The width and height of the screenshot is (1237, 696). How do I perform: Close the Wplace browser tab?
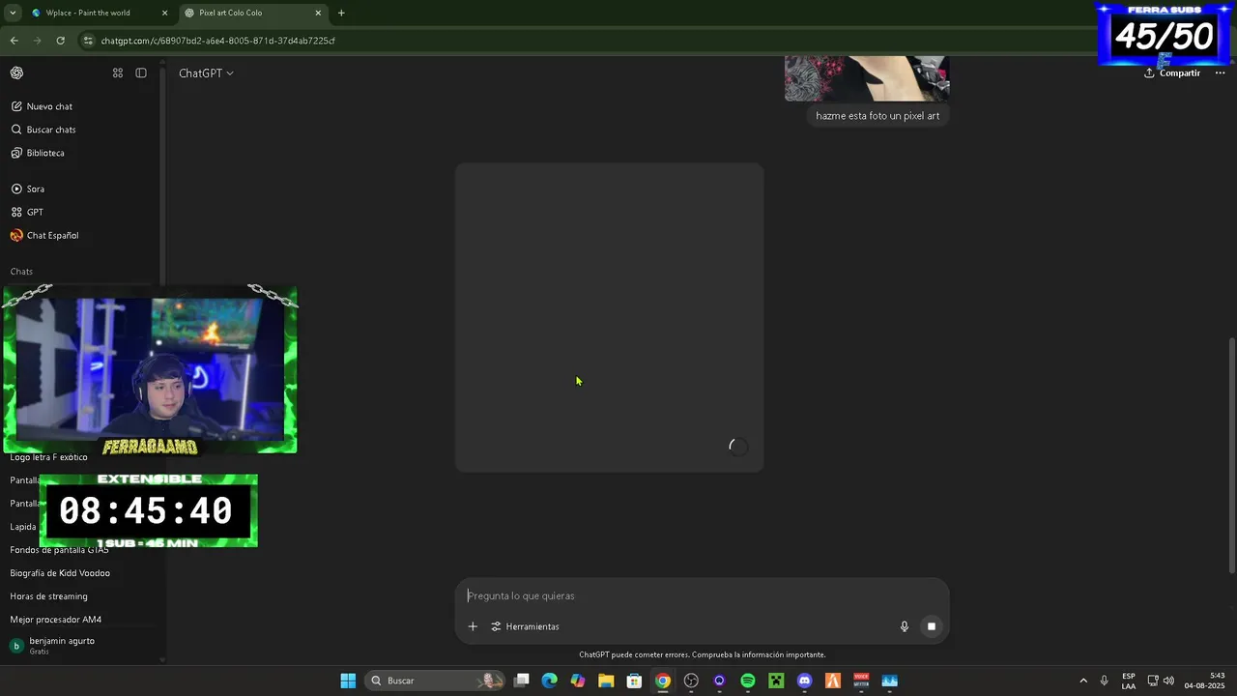pos(164,13)
